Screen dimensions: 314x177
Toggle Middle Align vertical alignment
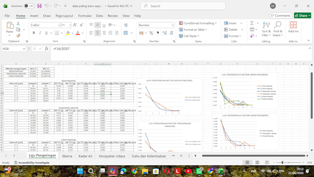(97, 25)
